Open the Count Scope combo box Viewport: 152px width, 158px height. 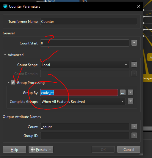(x=85, y=65)
